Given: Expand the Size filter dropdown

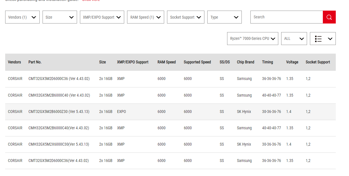Looking at the screenshot, I should (x=60, y=17).
